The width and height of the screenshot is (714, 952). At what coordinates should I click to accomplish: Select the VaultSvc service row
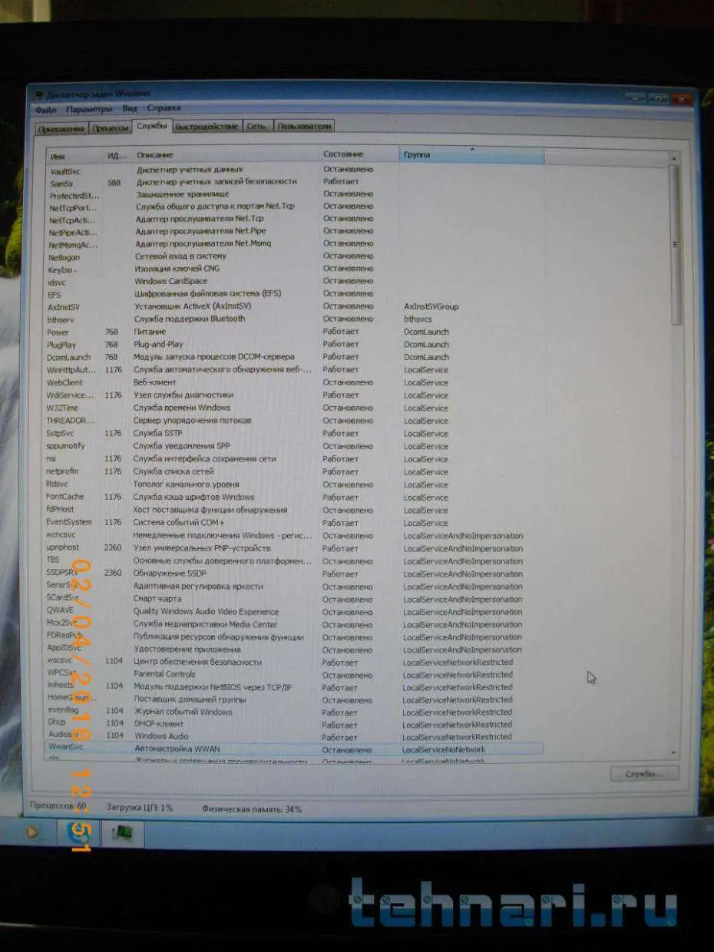[295, 170]
